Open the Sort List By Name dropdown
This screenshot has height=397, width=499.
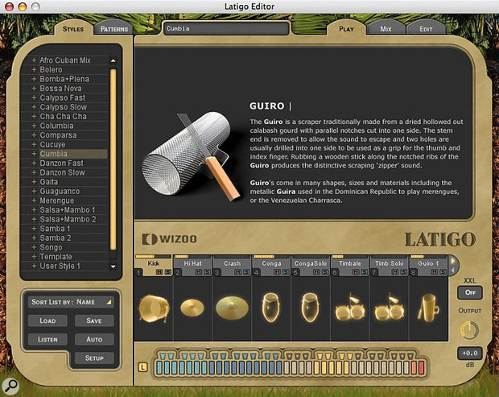click(71, 302)
